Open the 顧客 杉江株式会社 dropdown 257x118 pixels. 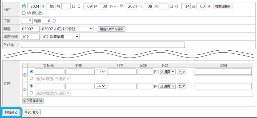(x=67, y=29)
